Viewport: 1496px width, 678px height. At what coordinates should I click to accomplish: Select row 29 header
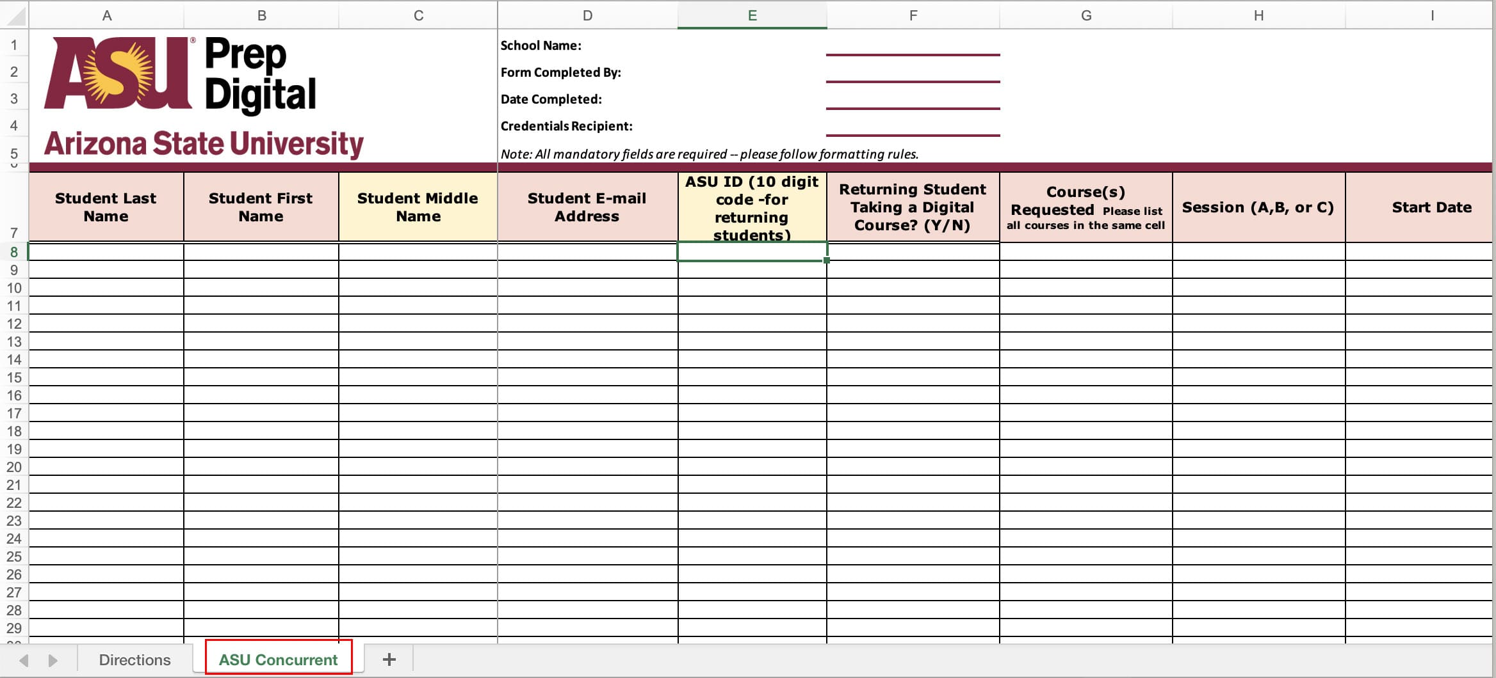pos(14,628)
